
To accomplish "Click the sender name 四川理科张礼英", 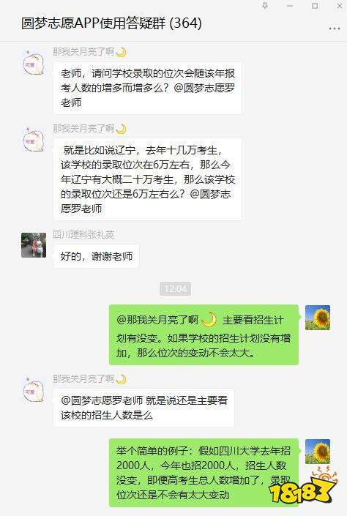I will (83, 235).
